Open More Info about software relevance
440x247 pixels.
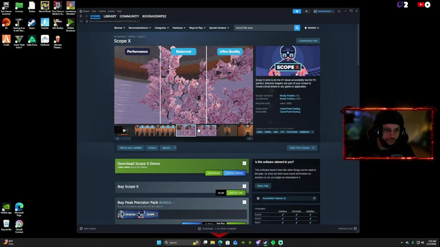(x=263, y=186)
